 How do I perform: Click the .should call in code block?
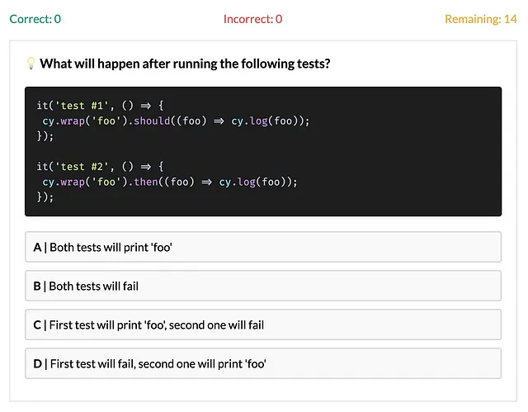pos(149,121)
